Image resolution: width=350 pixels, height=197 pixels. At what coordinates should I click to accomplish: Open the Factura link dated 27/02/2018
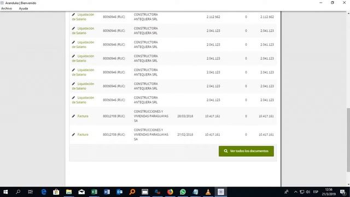(x=83, y=135)
